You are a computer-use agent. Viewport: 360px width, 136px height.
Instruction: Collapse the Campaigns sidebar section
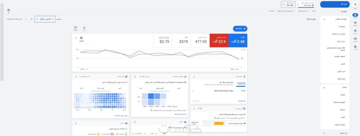[x=324, y=88]
